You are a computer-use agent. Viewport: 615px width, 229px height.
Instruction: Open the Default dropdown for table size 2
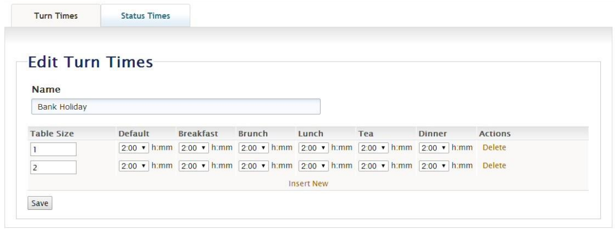[x=133, y=166]
